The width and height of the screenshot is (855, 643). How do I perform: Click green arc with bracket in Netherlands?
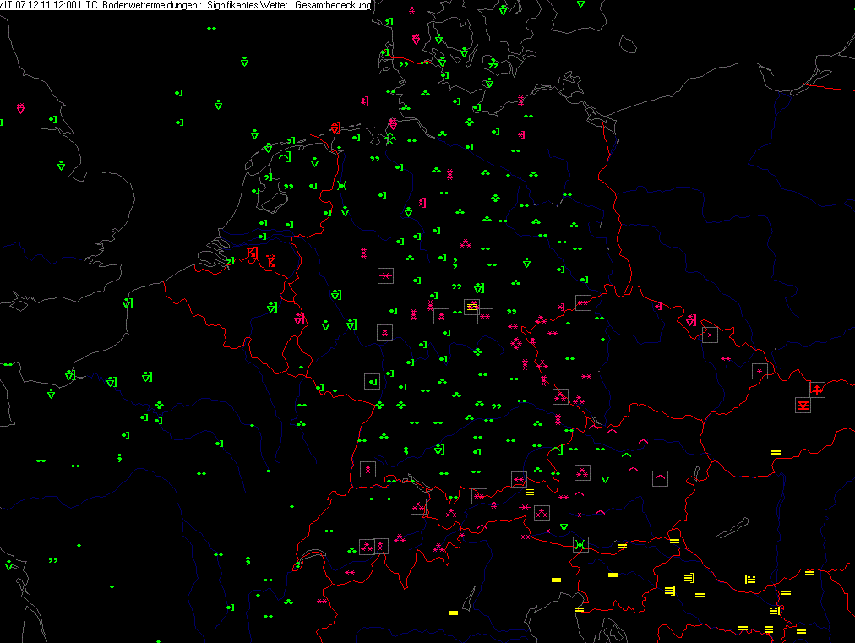point(285,156)
